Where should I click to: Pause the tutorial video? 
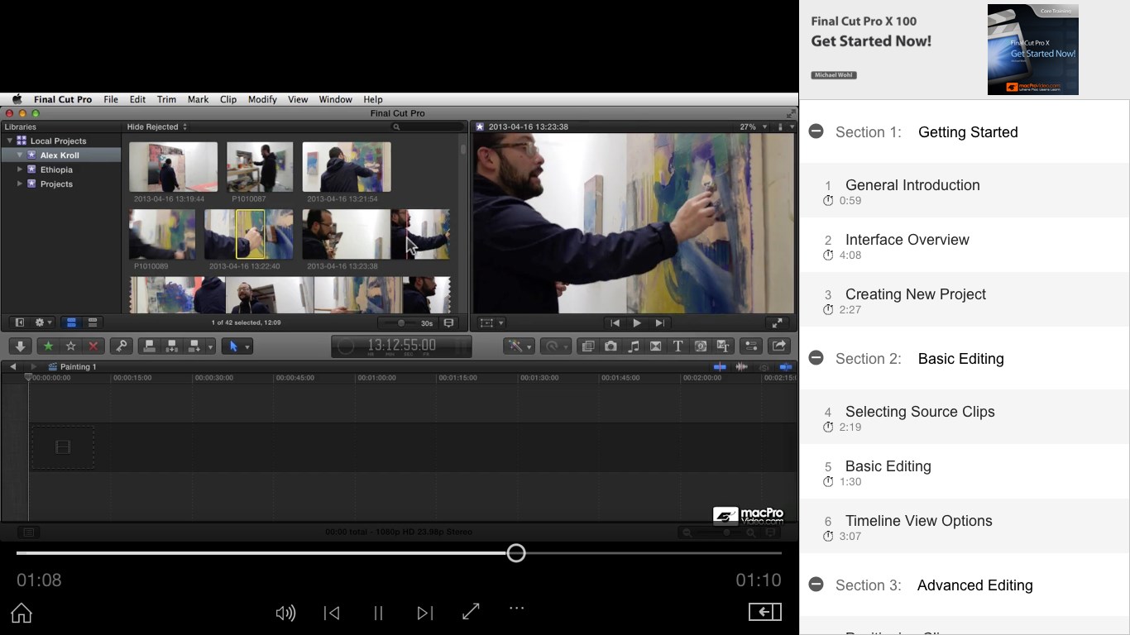[378, 613]
